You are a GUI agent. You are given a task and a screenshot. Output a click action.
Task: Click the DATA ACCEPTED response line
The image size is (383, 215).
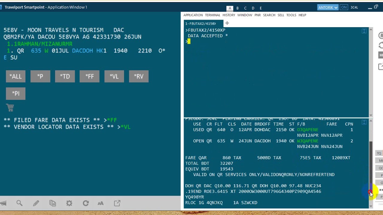tap(208, 36)
